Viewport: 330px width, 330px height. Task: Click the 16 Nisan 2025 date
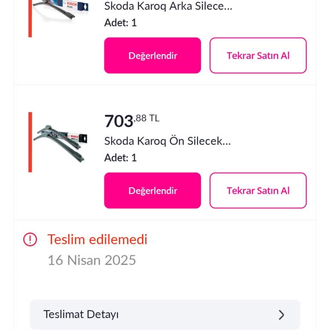92,260
